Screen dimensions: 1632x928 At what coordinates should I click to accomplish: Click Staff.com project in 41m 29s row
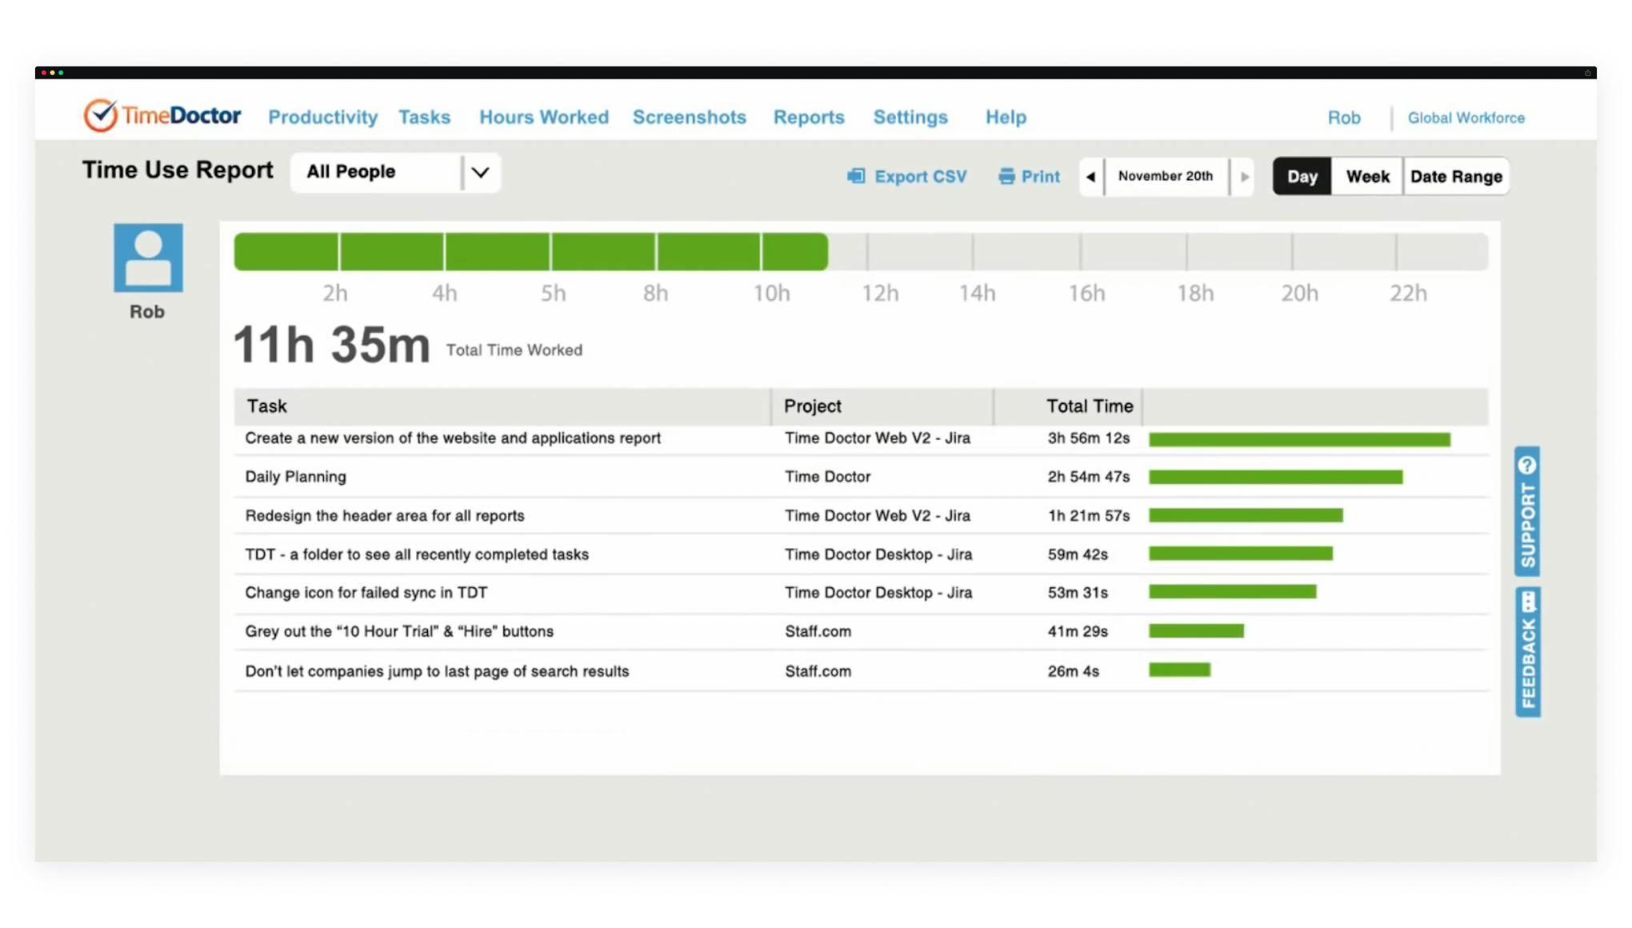click(x=818, y=631)
